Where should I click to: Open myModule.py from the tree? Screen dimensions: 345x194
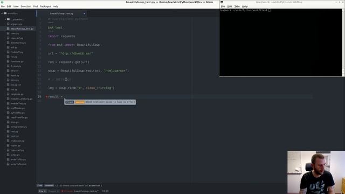click(18, 108)
